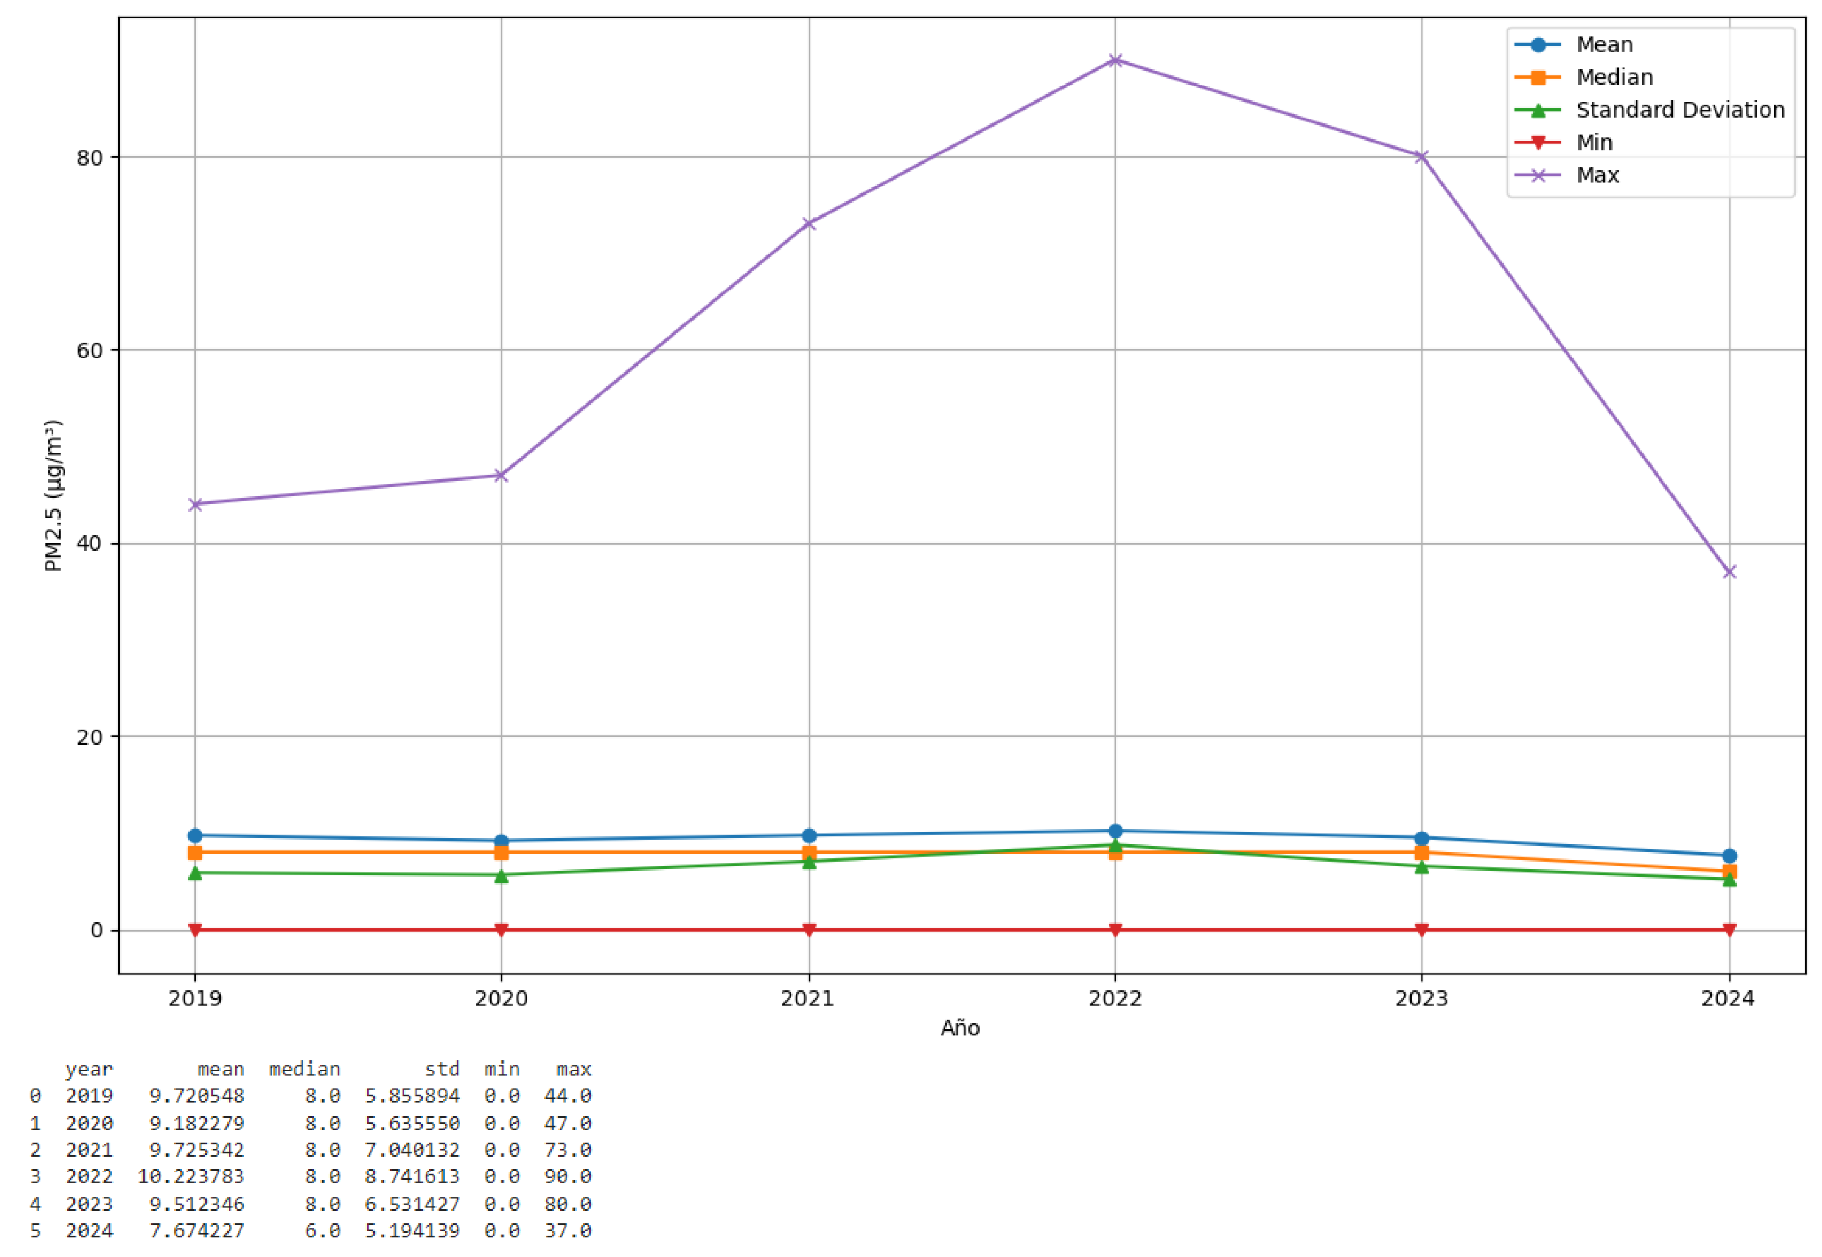Select the max value 37.0
The image size is (1822, 1257).
[x=567, y=1230]
